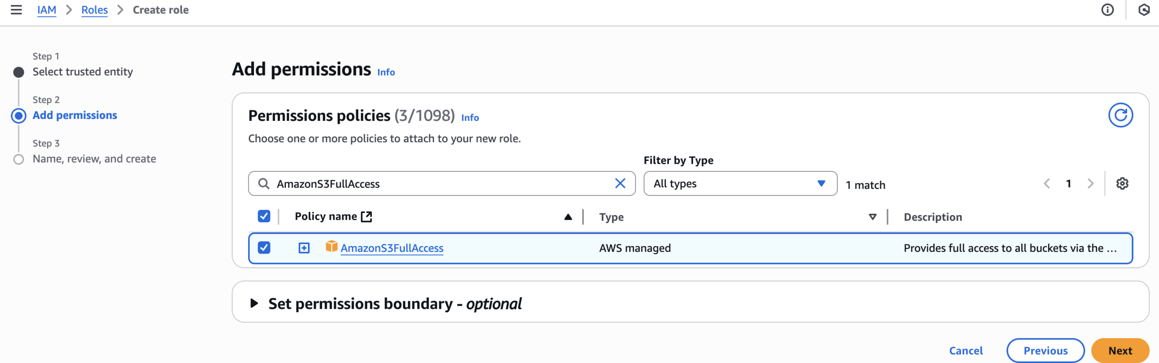
Task: Click the AmazonS3FullAccess orange policy icon
Action: (x=331, y=246)
